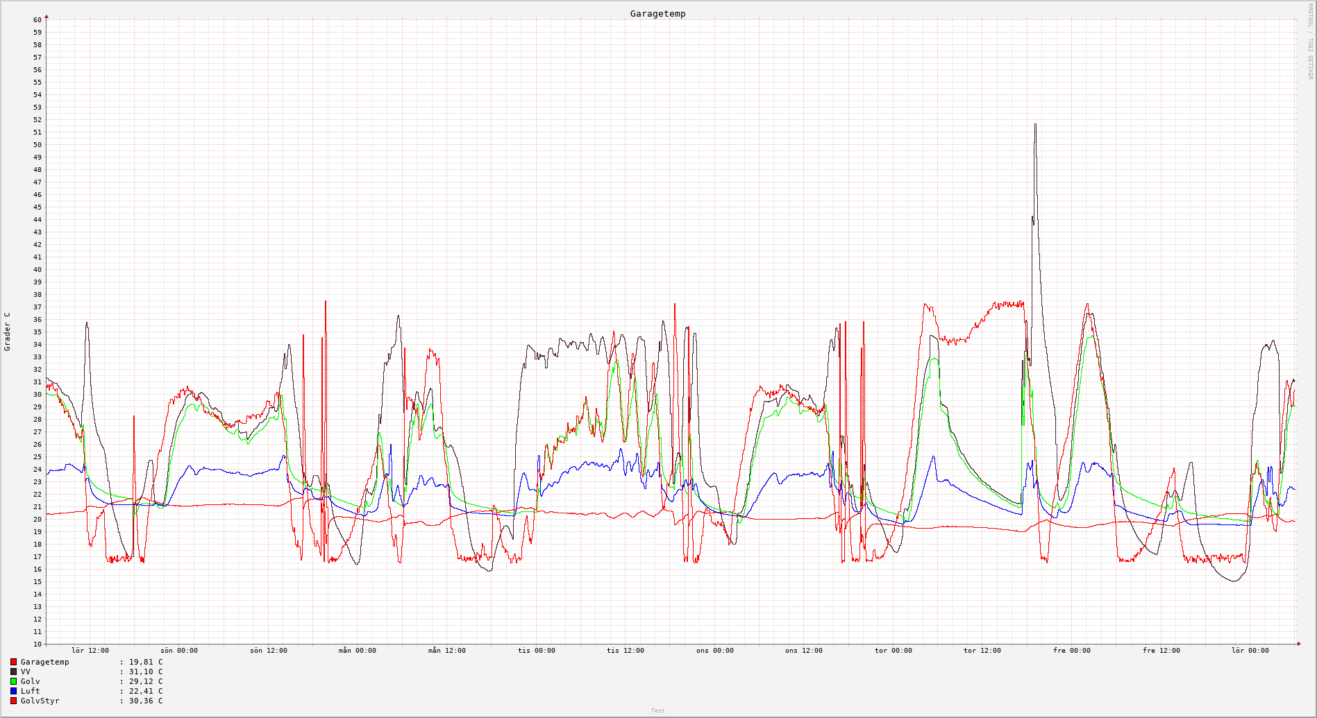Click the green Golv legend color box

pyautogui.click(x=13, y=682)
